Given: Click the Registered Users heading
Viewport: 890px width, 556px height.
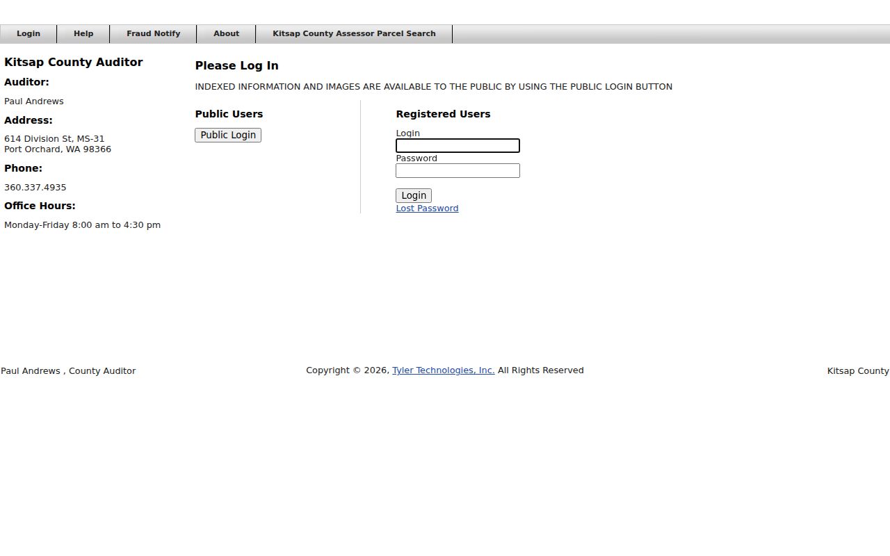Looking at the screenshot, I should coord(444,114).
